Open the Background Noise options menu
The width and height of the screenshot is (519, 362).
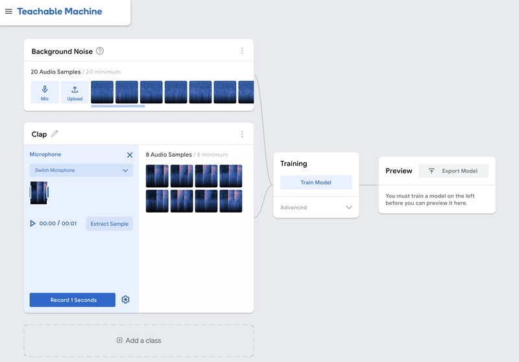tap(242, 51)
